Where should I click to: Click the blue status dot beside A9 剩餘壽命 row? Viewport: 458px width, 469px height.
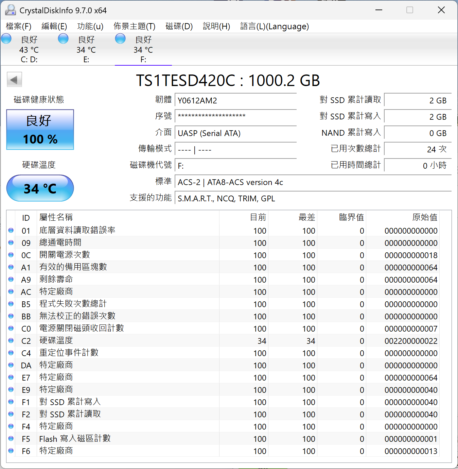[x=11, y=279]
